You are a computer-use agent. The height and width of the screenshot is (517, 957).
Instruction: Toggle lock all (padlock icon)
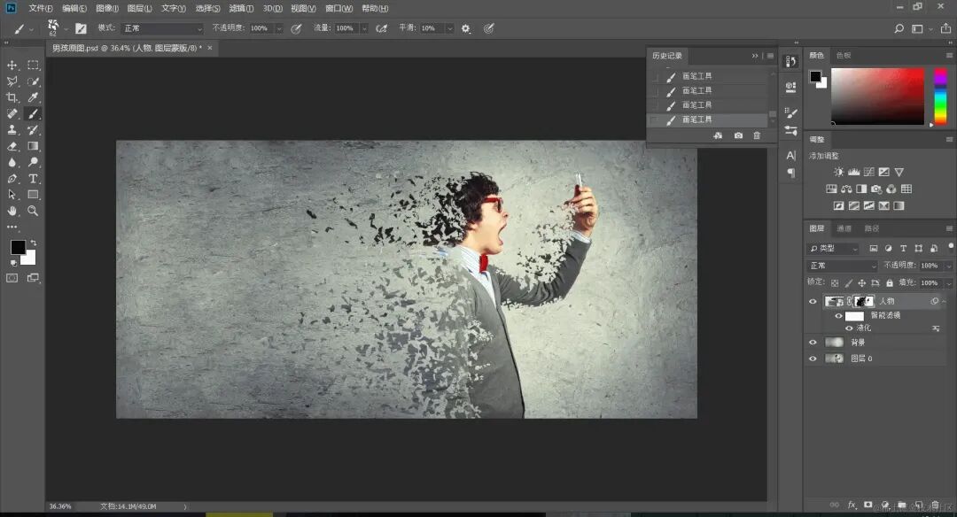tap(890, 283)
